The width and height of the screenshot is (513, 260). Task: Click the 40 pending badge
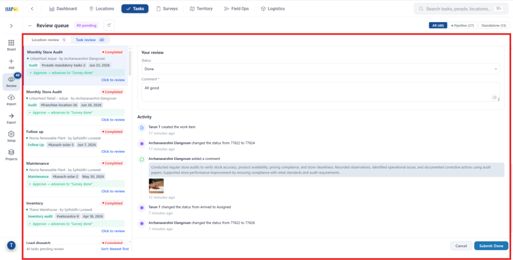tap(86, 25)
